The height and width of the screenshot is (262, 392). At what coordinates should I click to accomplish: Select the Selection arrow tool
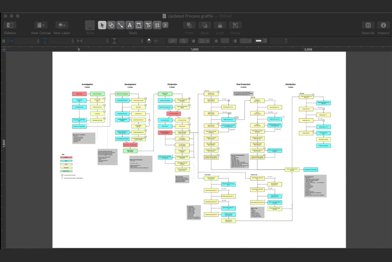102,25
